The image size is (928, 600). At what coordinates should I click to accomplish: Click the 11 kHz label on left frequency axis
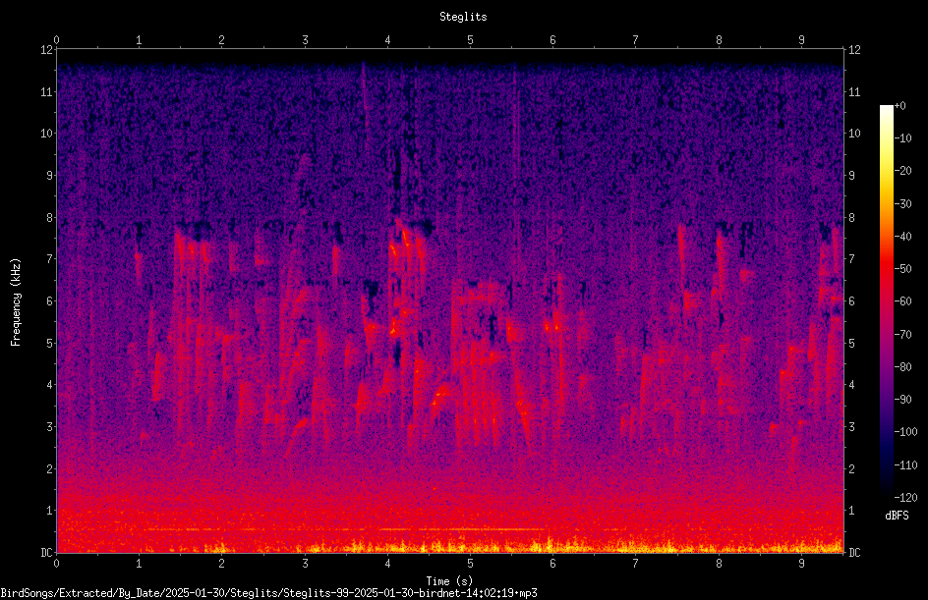[x=46, y=91]
